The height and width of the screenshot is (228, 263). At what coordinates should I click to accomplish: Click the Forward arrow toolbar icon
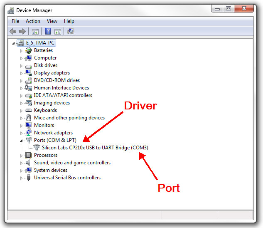pos(22,31)
